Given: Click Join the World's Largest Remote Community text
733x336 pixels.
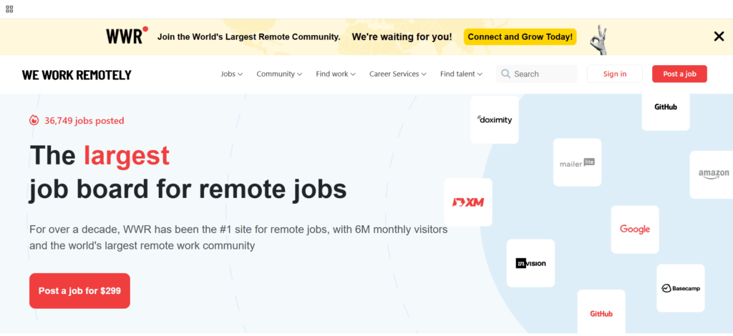Looking at the screenshot, I should [248, 37].
